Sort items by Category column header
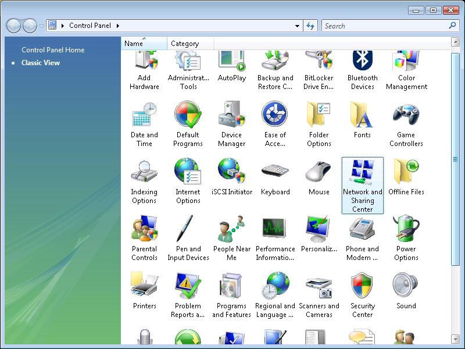 click(190, 43)
